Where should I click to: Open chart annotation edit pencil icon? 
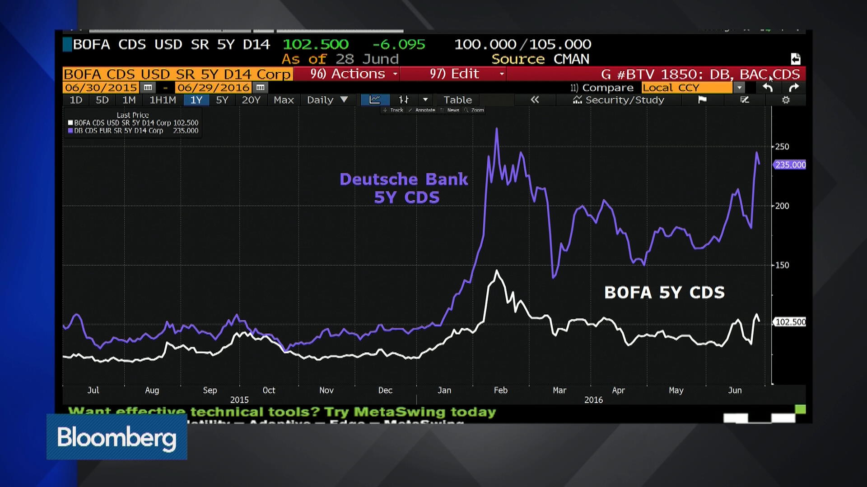[x=745, y=100]
